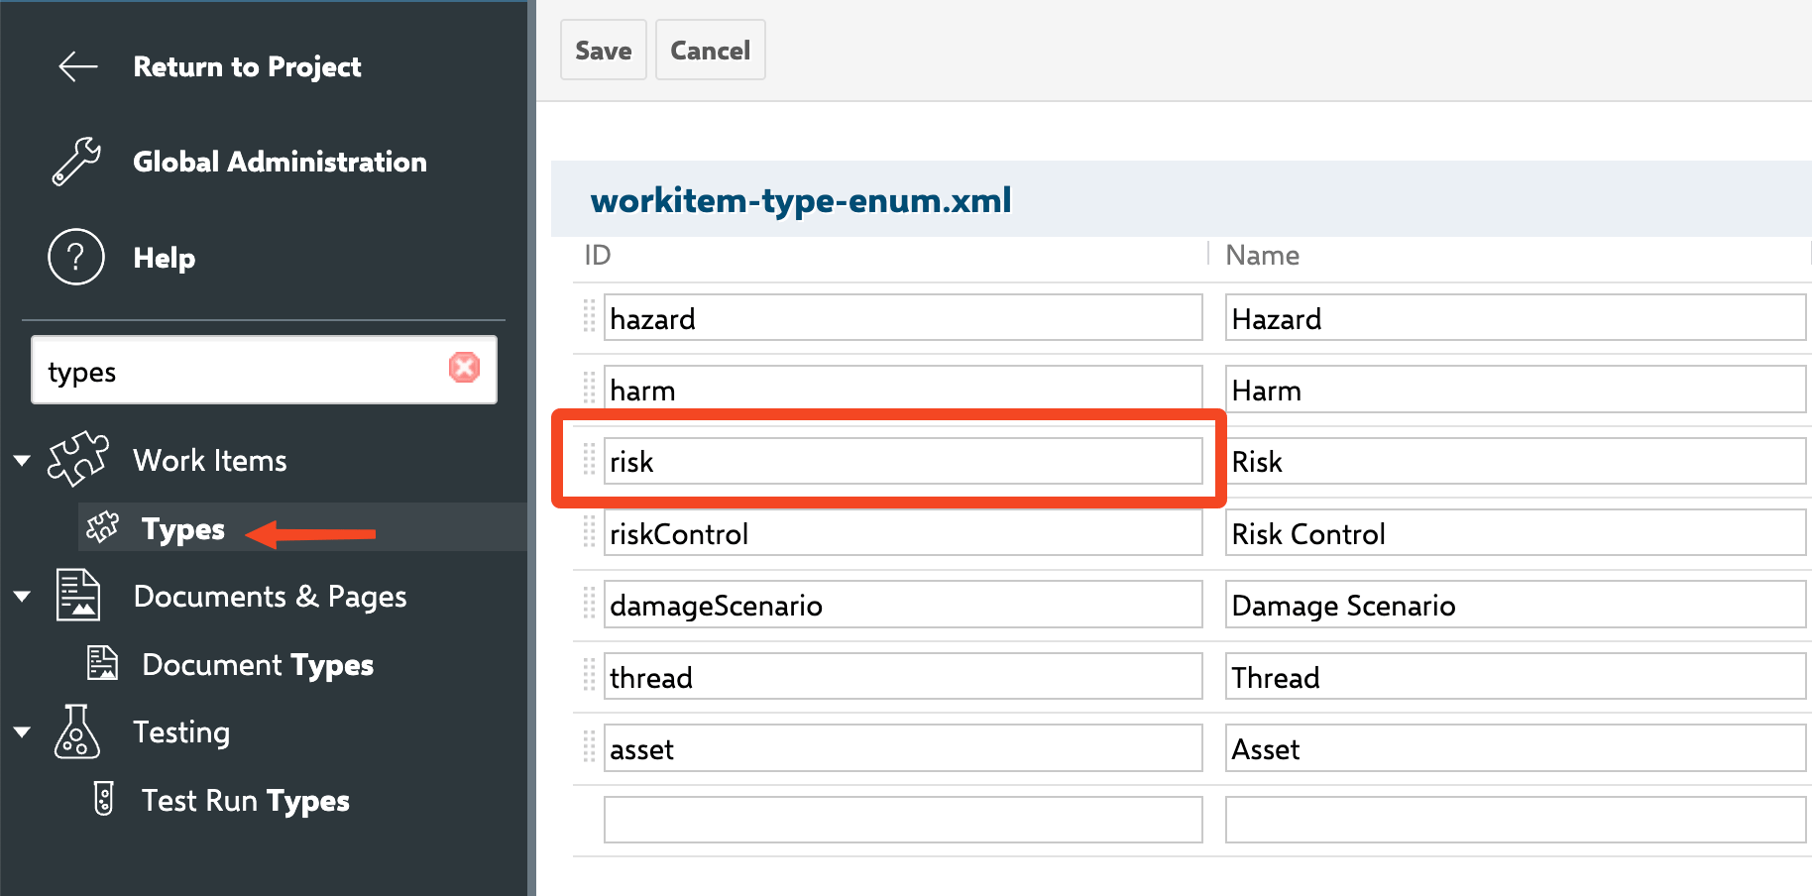Click the workitem-type-enum.xml heading
This screenshot has width=1812, height=896.
pos(801,200)
